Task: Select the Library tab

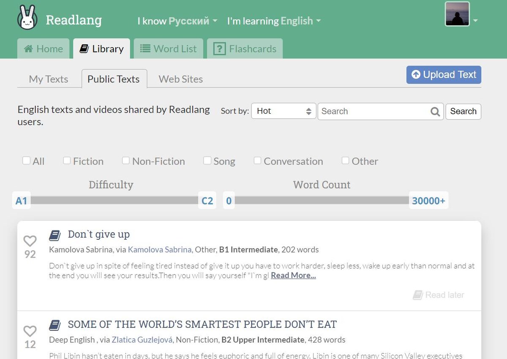Action: [x=102, y=49]
